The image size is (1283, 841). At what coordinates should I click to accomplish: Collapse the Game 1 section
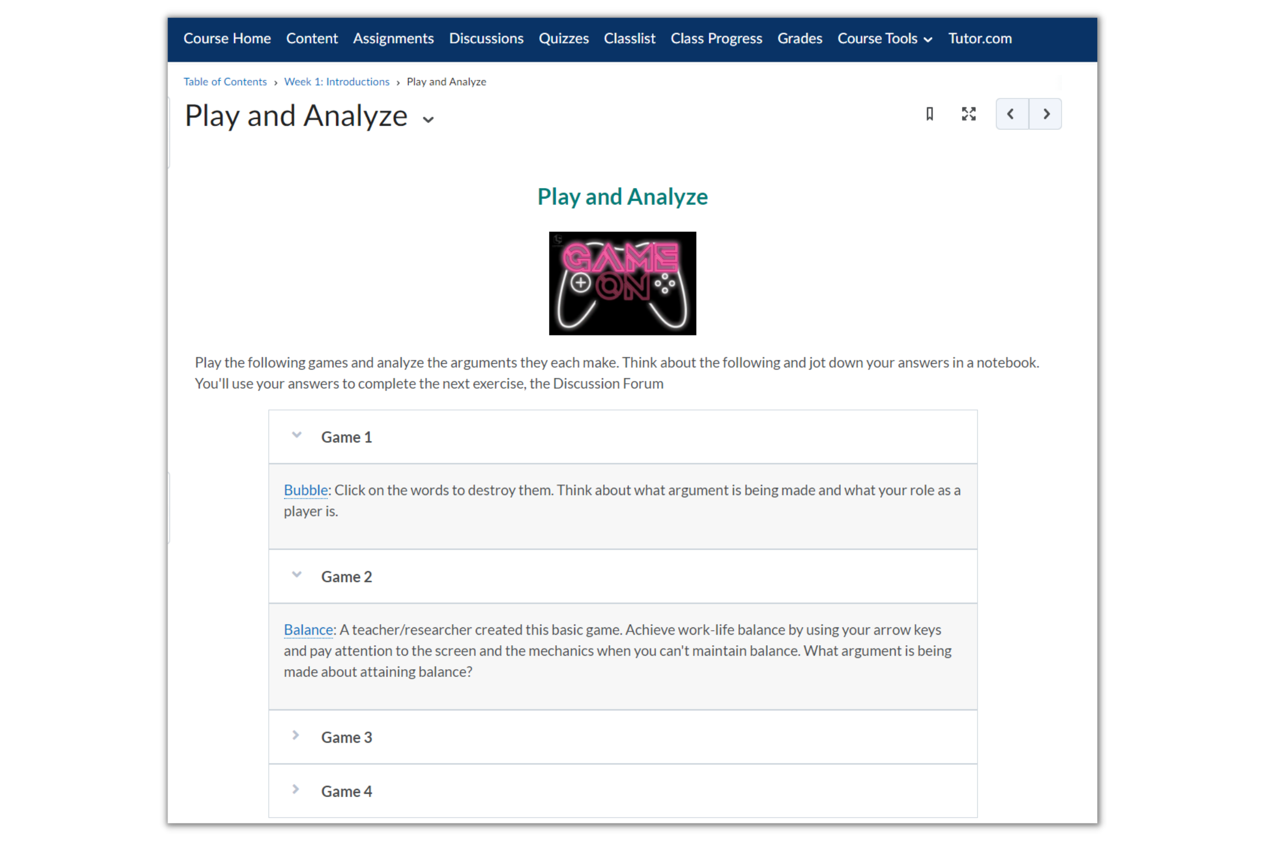[x=297, y=436]
